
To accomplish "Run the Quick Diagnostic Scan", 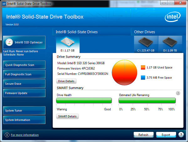I will pos(24,65).
